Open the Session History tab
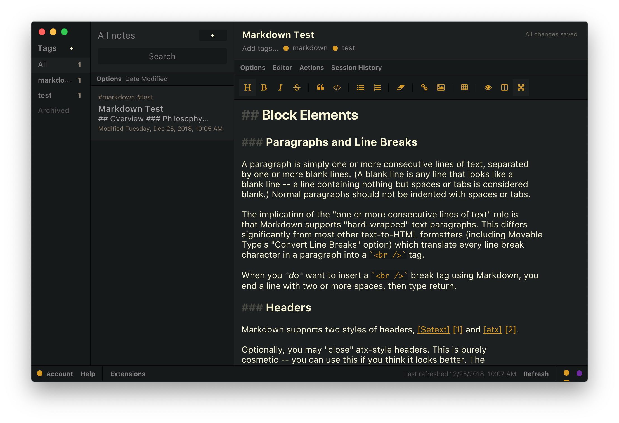The height and width of the screenshot is (423, 619). click(x=356, y=67)
